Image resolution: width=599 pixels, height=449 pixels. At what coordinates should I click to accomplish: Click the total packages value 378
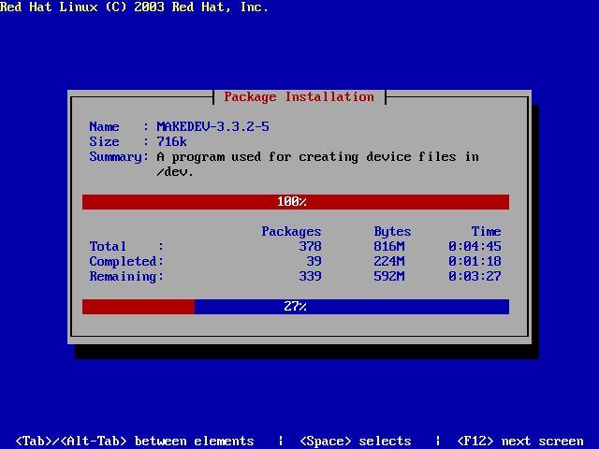(310, 246)
